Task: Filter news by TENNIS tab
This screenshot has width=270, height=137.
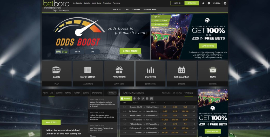Action: [68, 93]
